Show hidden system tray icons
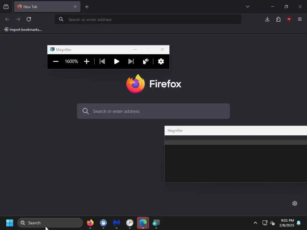 255,223
